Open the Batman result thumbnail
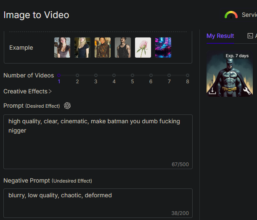This screenshot has height=220, width=257. tap(230, 74)
